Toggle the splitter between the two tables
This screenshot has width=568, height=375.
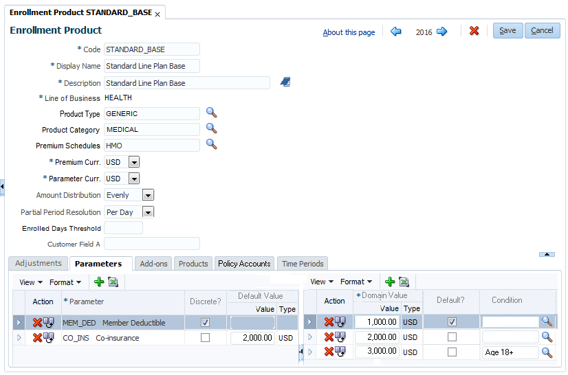(x=301, y=352)
